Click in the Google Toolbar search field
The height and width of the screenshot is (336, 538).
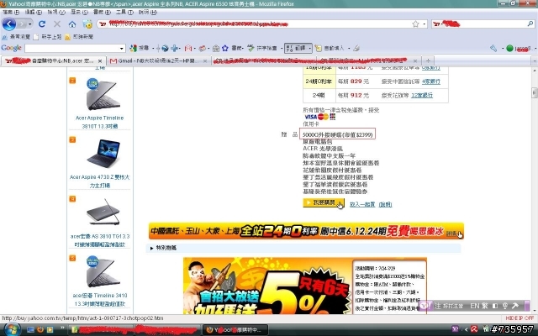point(72,49)
